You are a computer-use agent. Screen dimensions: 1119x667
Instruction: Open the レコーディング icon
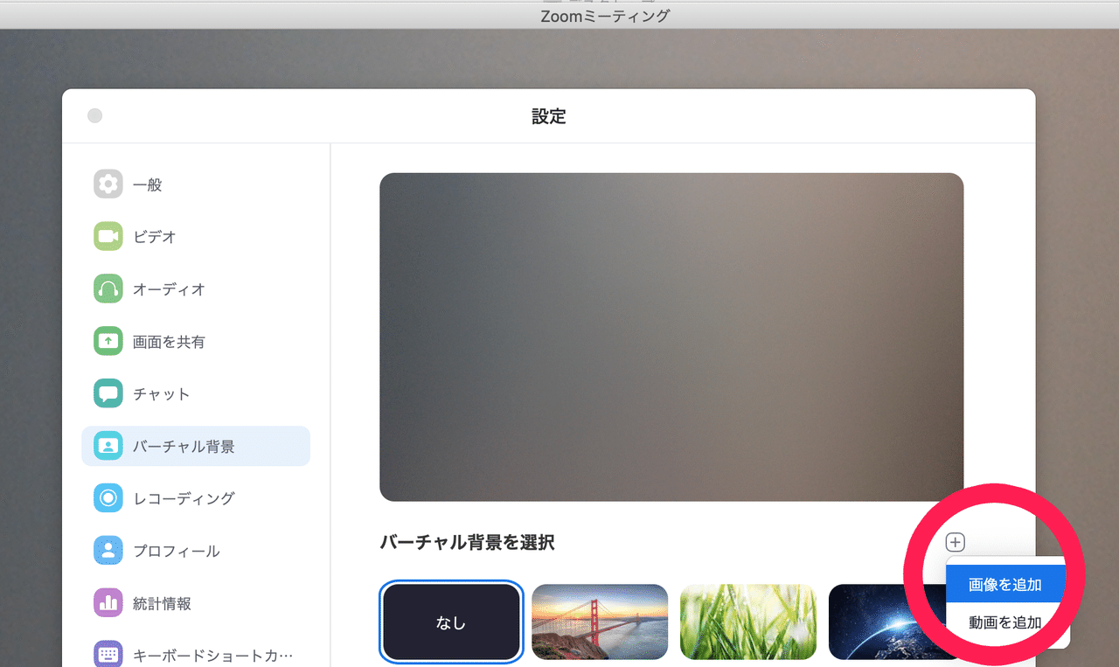pos(108,498)
